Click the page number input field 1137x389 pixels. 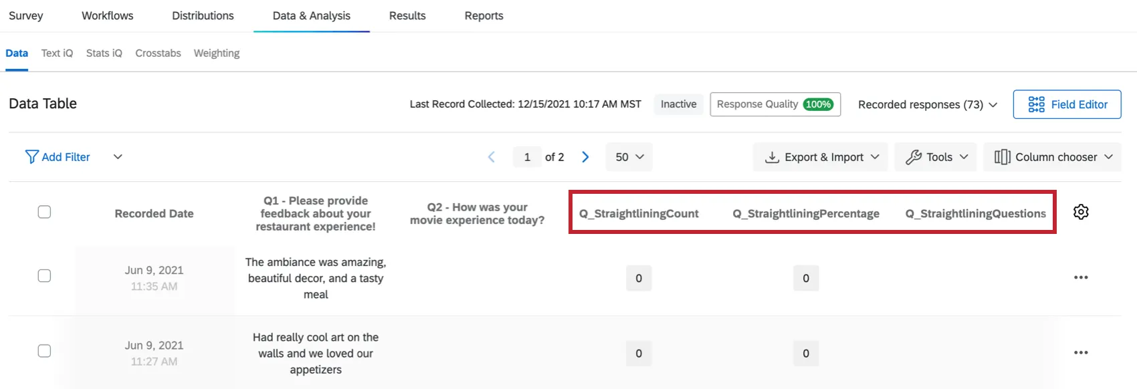point(527,157)
